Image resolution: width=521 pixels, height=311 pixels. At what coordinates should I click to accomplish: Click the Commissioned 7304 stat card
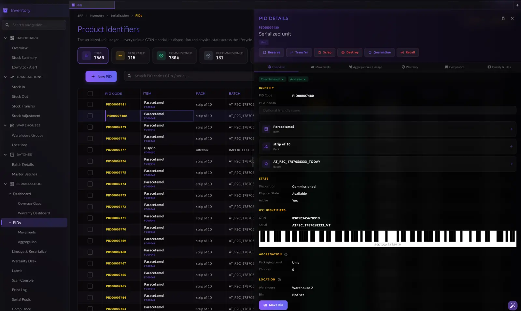175,56
